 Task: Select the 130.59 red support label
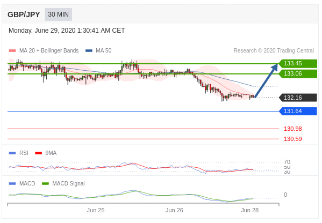[x=292, y=139]
